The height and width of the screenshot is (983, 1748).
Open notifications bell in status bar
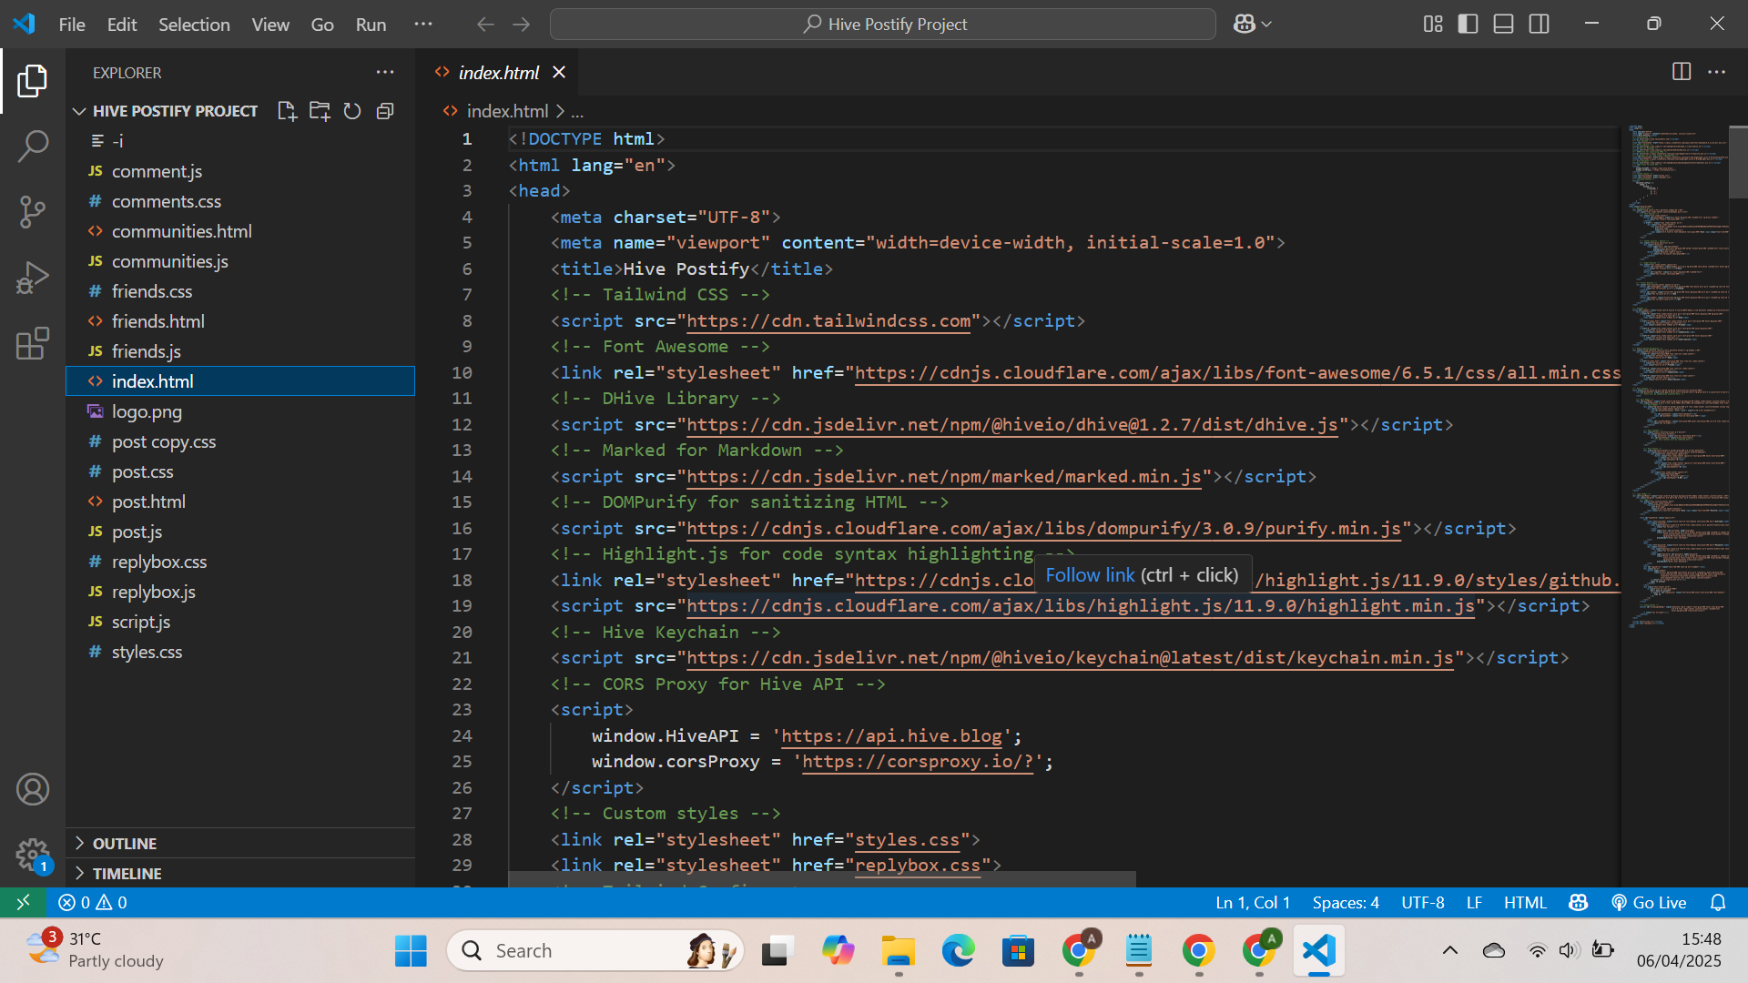(x=1718, y=902)
